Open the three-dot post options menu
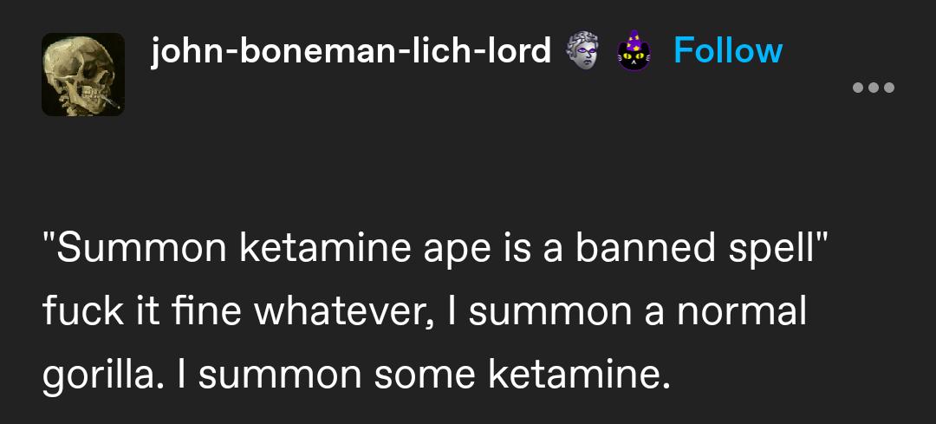Viewport: 936px width, 424px height. (873, 88)
